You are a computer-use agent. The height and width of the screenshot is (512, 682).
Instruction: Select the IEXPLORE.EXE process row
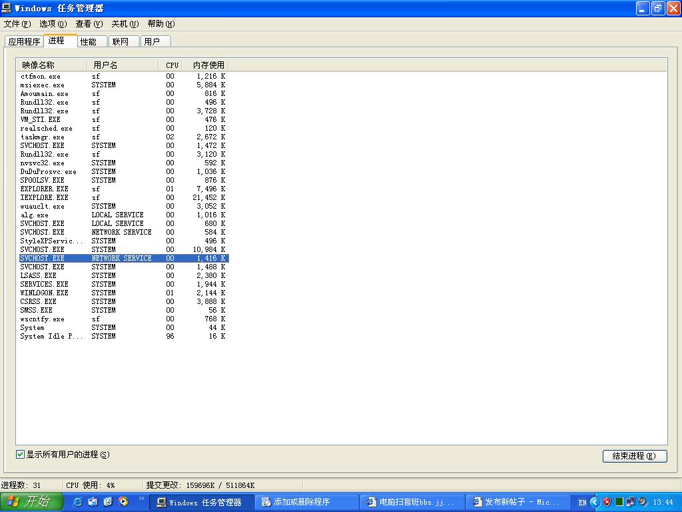(123, 197)
